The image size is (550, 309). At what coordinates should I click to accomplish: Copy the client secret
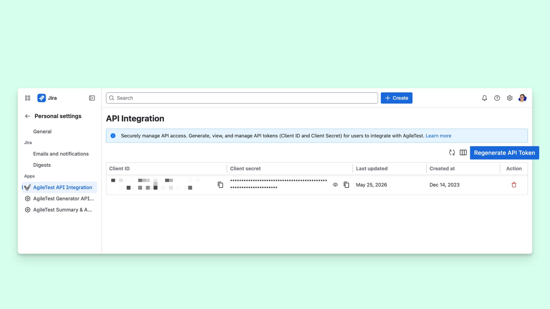click(x=346, y=185)
